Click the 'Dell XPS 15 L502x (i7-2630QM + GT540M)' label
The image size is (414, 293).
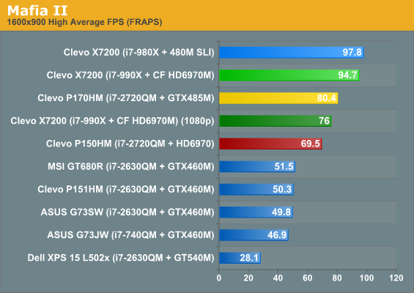[121, 258]
